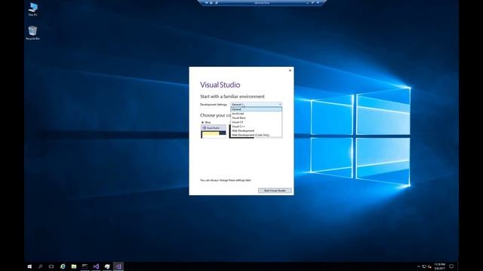Click the Blue theme preview thumbnail
Viewport: 483px width, 271px height.
pyautogui.click(x=214, y=131)
